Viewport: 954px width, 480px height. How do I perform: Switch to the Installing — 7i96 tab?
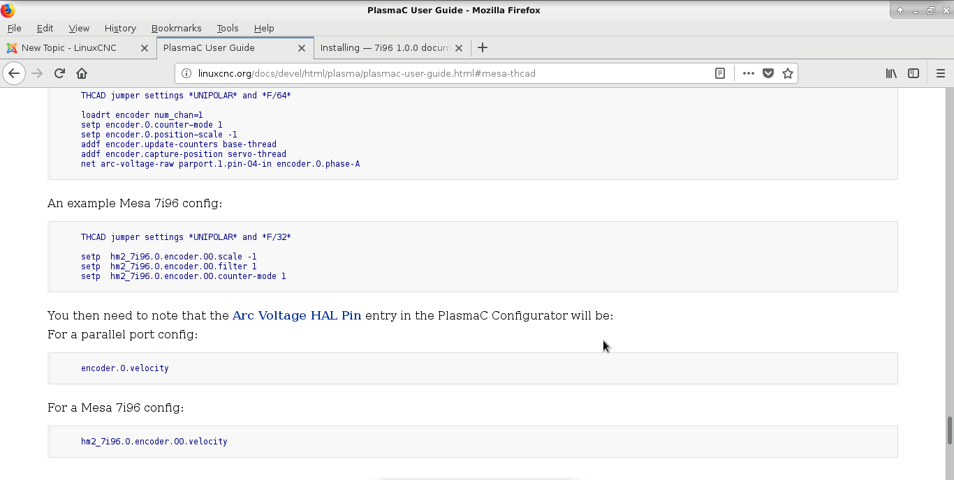click(x=392, y=48)
